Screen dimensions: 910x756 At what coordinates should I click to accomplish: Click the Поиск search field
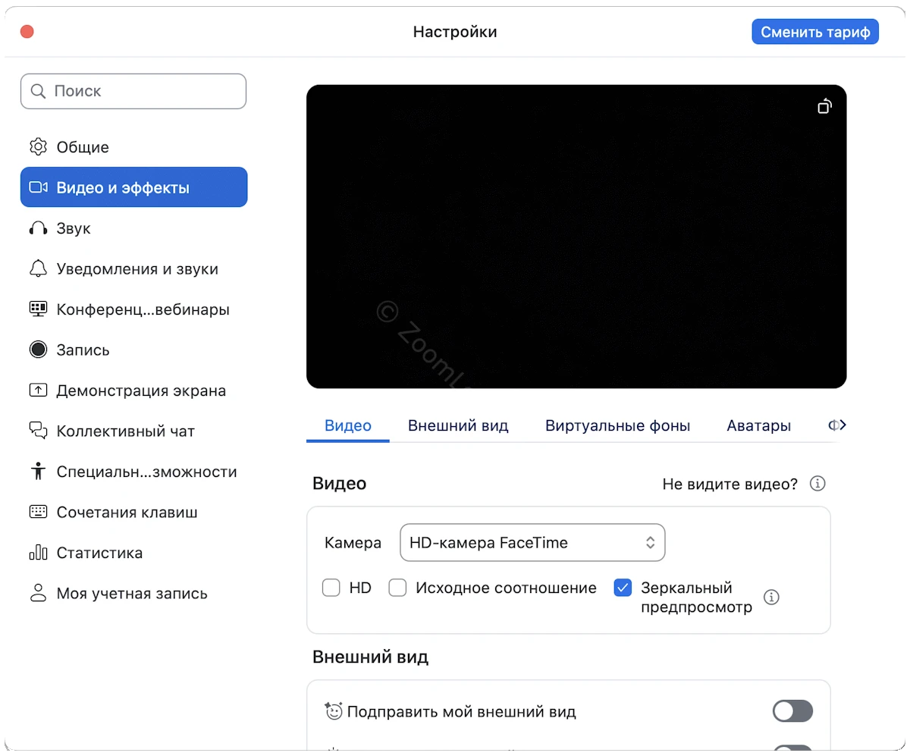click(x=133, y=91)
